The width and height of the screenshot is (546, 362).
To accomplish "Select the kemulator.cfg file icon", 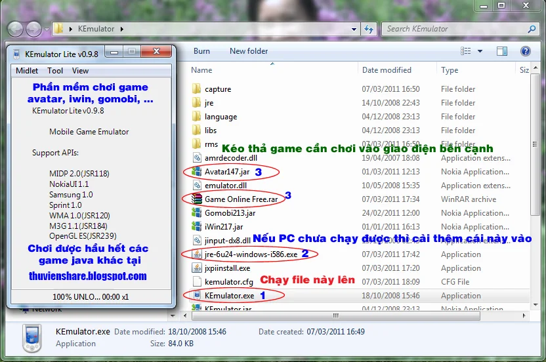I will (x=197, y=281).
